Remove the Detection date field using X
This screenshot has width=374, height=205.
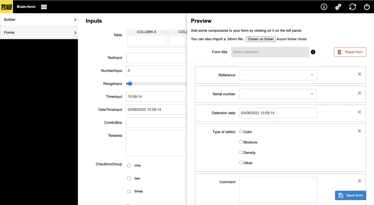(359, 112)
